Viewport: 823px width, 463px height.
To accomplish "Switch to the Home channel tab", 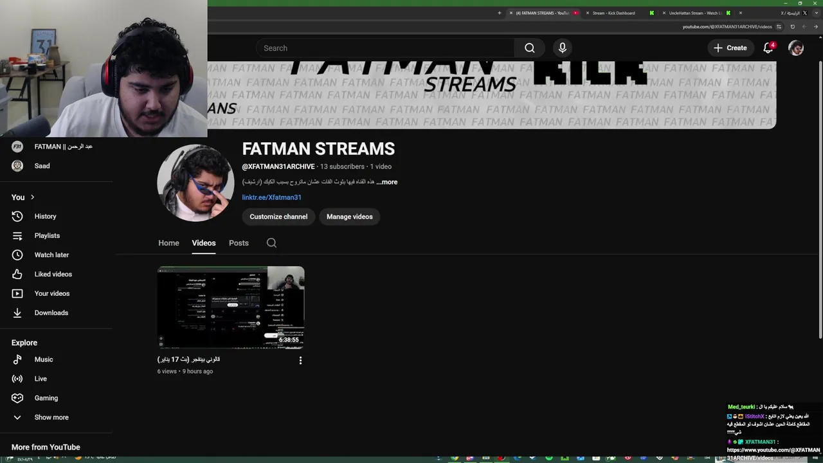I will [x=168, y=243].
